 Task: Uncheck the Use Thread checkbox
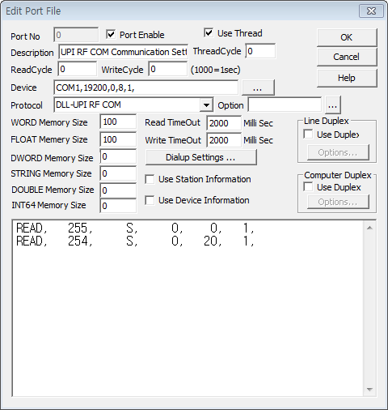(x=209, y=32)
